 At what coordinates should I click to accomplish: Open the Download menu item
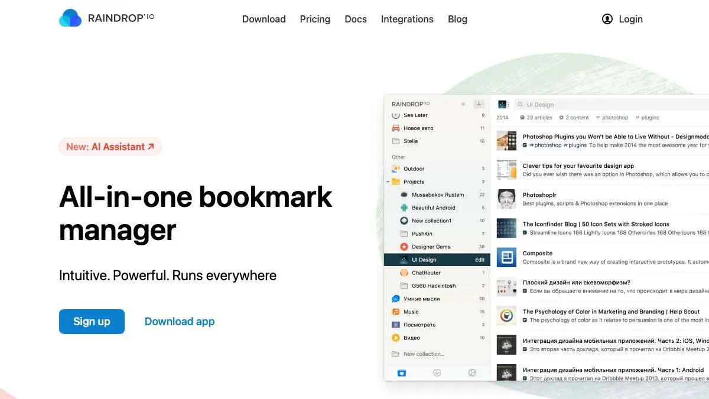click(264, 19)
